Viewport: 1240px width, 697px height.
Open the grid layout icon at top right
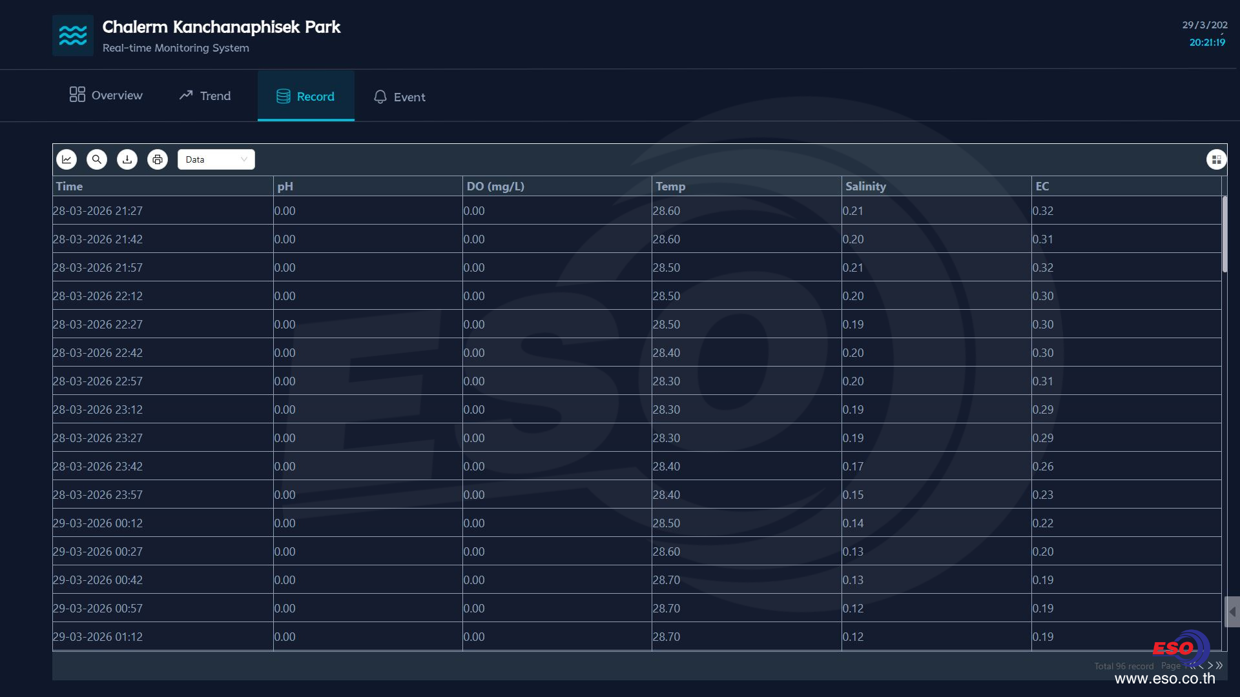click(1216, 159)
